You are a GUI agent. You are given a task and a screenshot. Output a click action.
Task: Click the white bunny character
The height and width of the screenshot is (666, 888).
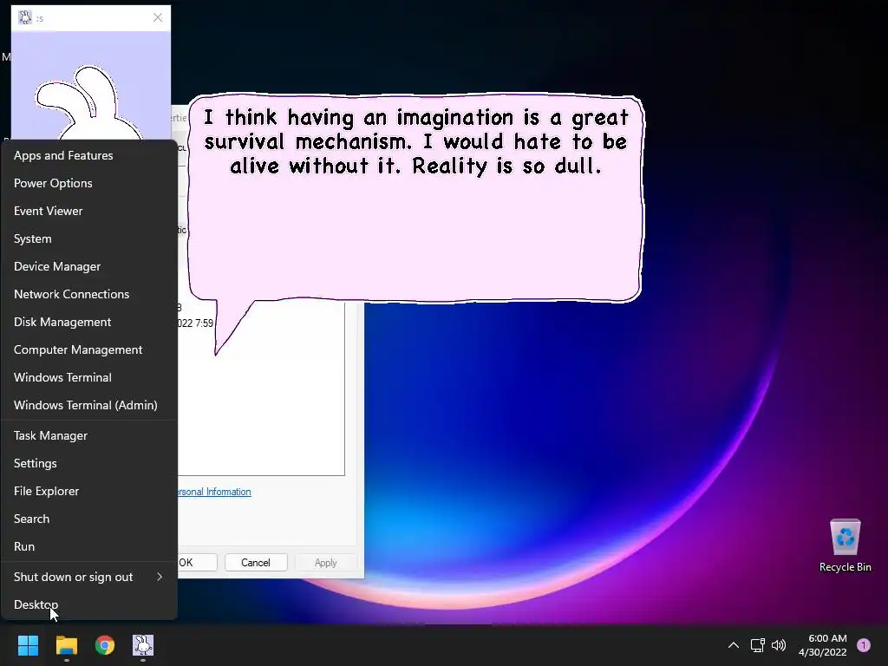(x=90, y=103)
